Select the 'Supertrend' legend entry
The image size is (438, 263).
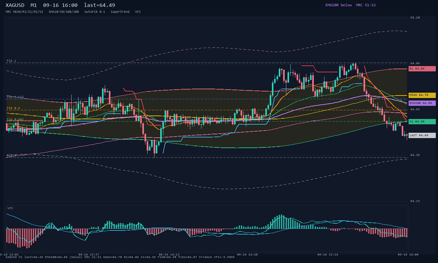pos(120,12)
